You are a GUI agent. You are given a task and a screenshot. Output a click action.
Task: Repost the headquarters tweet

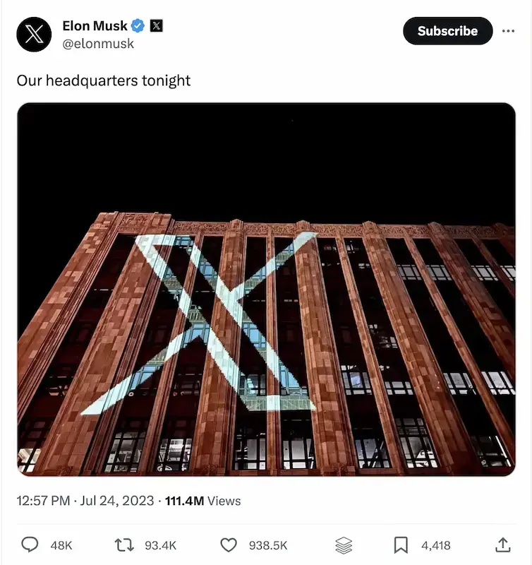[x=123, y=545]
